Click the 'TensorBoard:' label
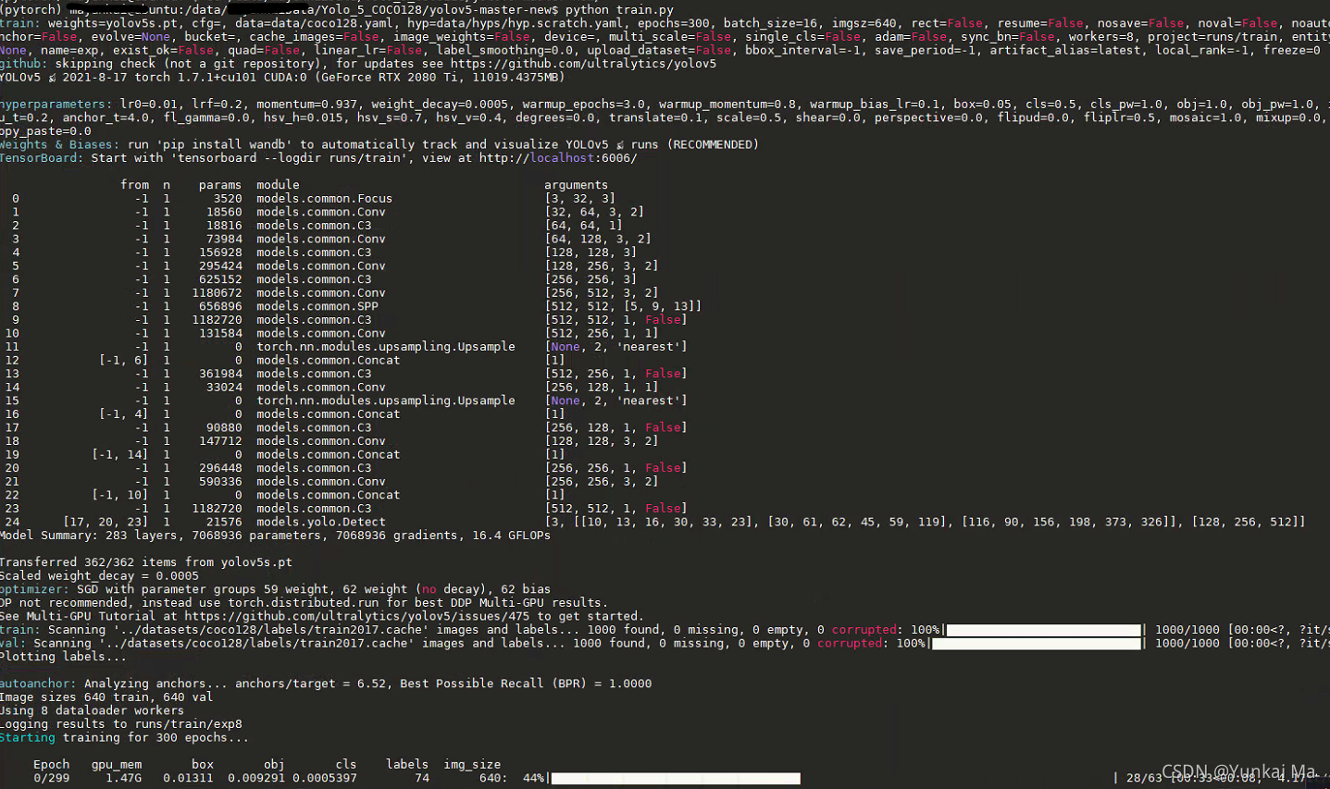This screenshot has width=1330, height=789. tap(42, 158)
